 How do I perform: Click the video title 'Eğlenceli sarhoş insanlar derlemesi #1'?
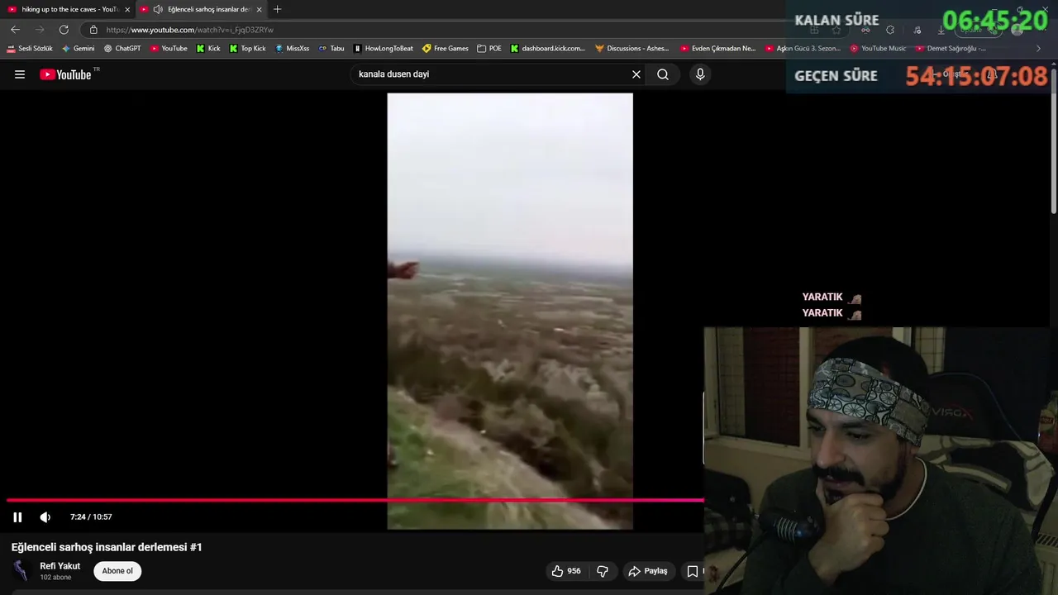(107, 547)
